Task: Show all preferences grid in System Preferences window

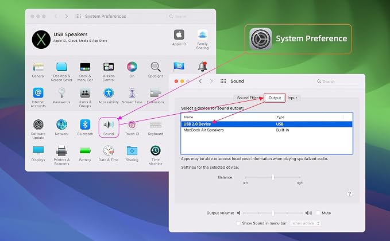Action: pyautogui.click(x=78, y=16)
